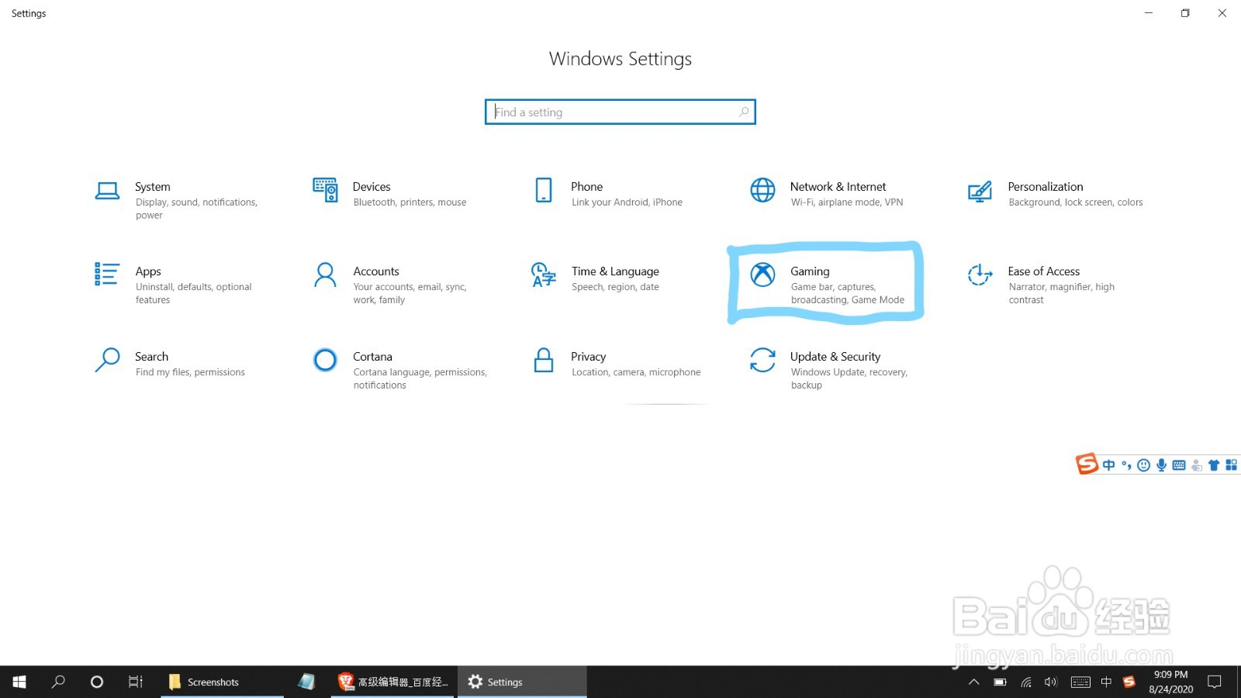The image size is (1241, 698).
Task: Open soft keyboard from Sogou toolbar
Action: tap(1179, 465)
